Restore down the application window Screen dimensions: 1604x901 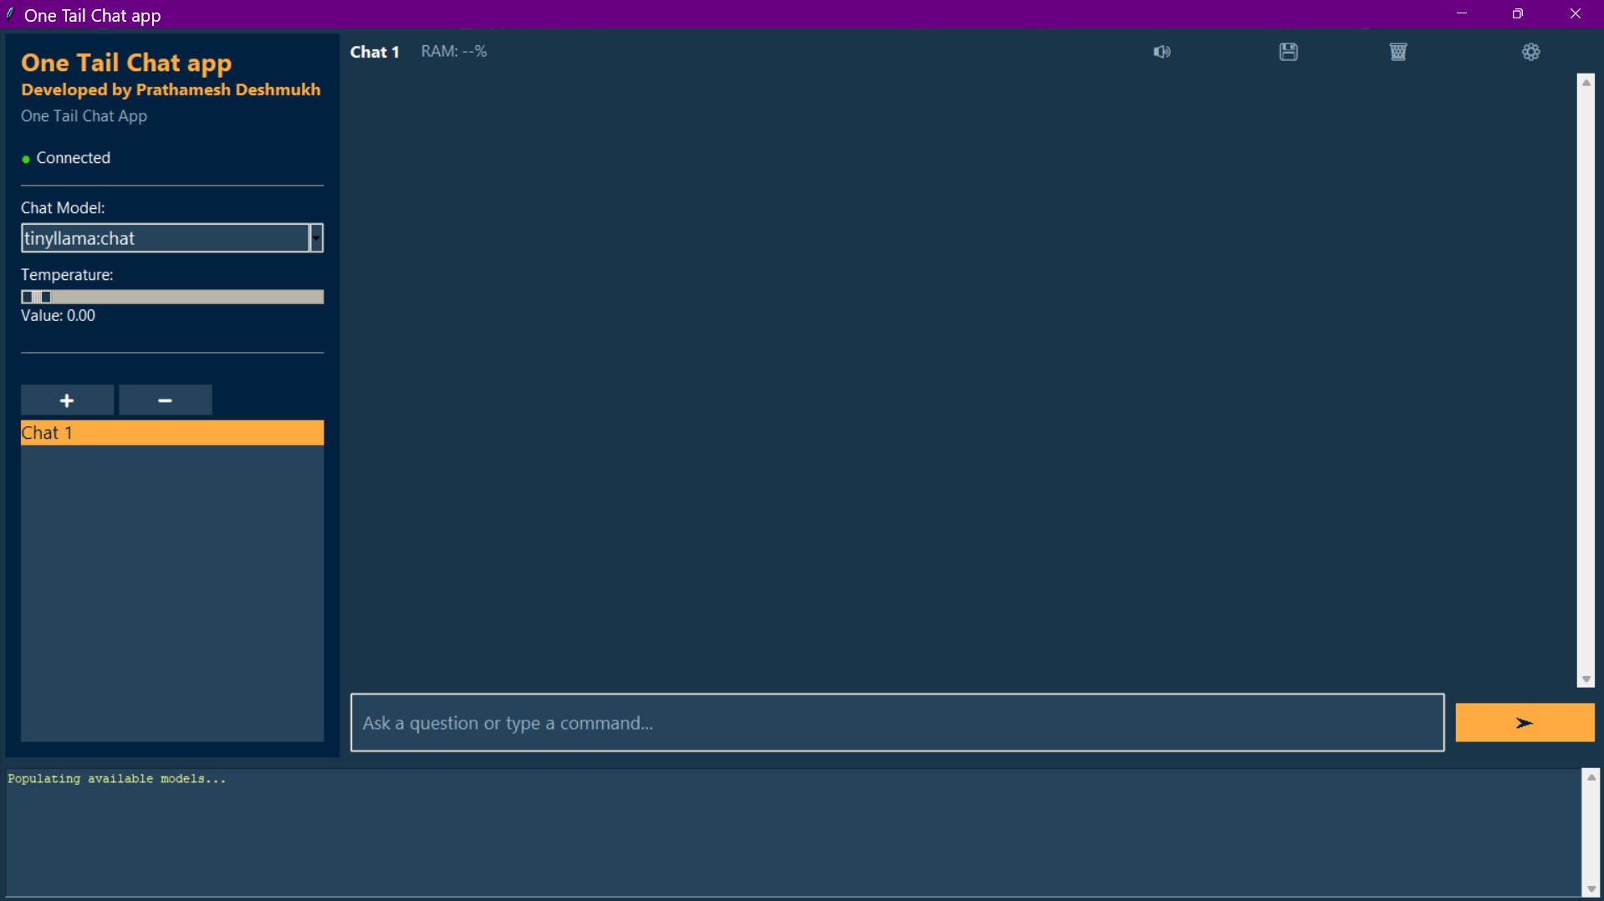pos(1518,14)
